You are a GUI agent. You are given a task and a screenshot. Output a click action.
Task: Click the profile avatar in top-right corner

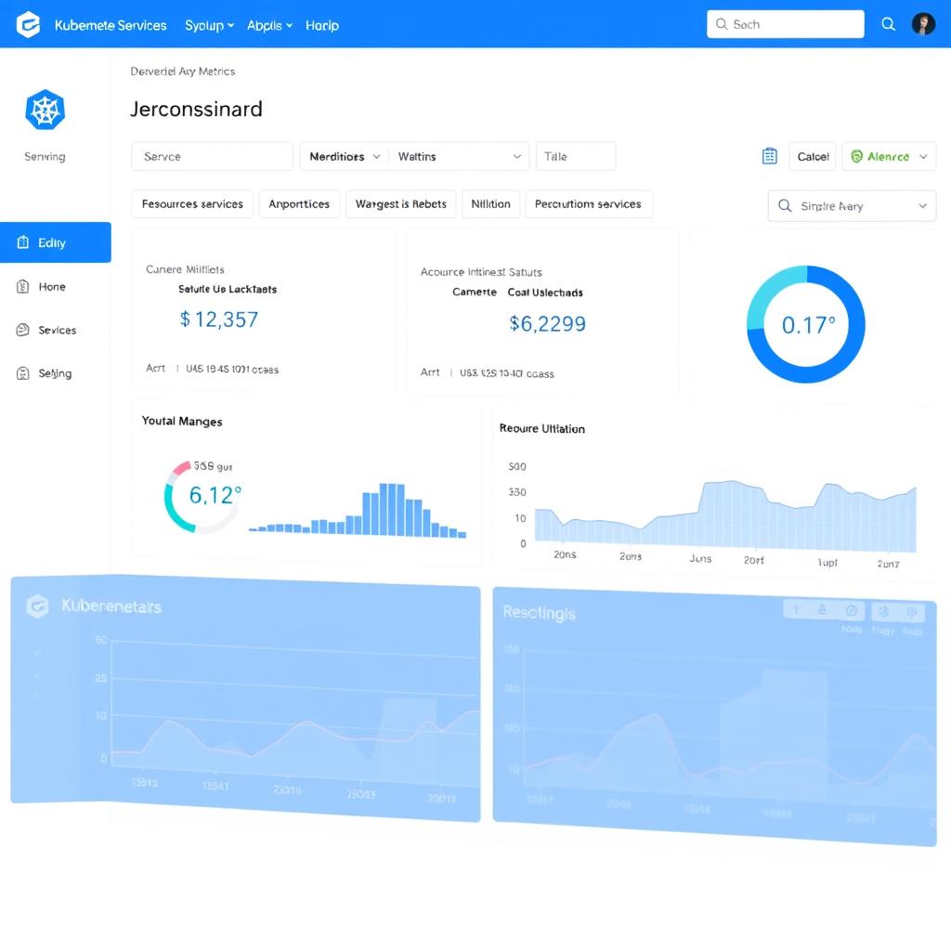coord(923,24)
